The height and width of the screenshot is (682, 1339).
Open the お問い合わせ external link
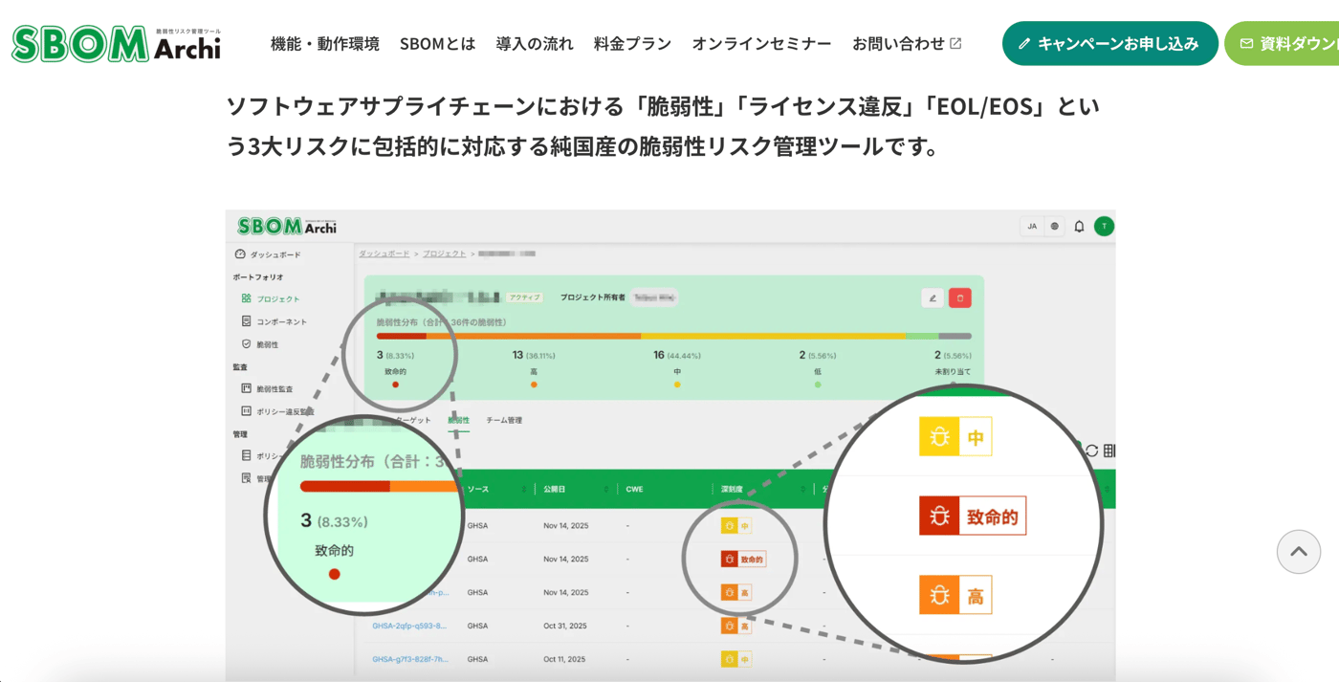tap(907, 43)
